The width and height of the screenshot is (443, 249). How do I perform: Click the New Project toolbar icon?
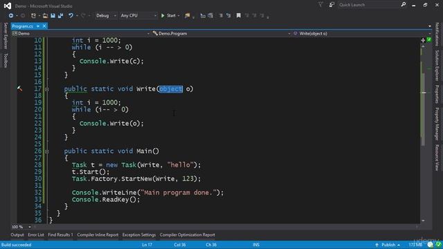pyautogui.click(x=33, y=15)
